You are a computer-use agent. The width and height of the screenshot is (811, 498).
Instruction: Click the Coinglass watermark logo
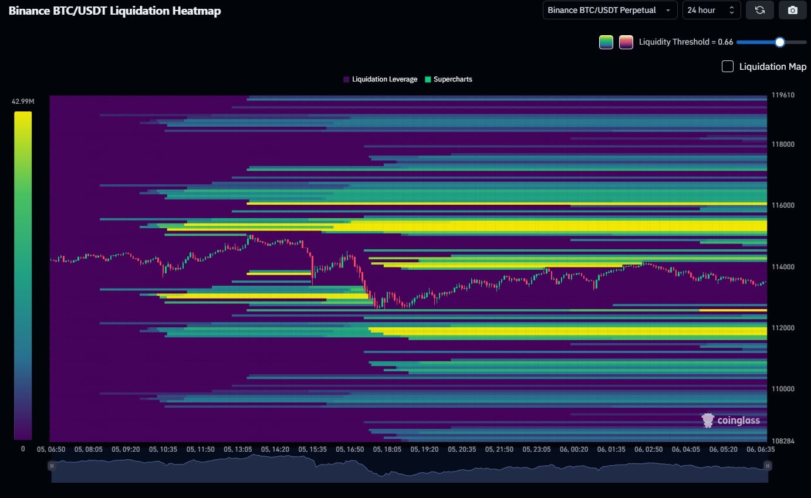coord(731,420)
